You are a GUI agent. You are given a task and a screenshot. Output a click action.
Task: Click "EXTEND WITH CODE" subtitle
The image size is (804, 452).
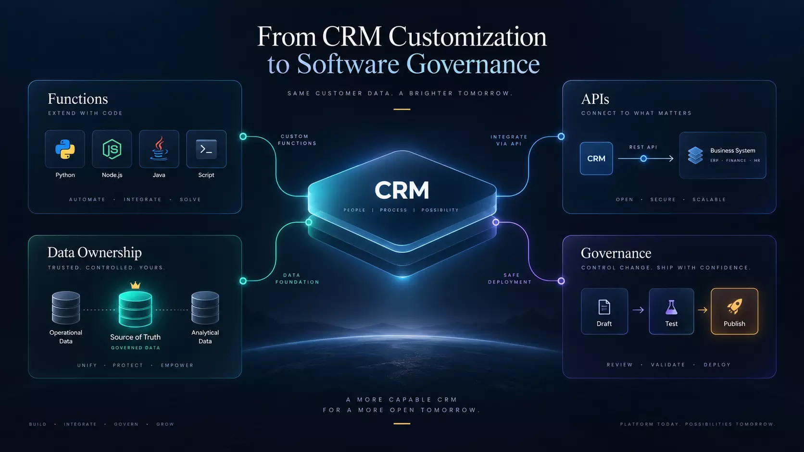coord(85,113)
